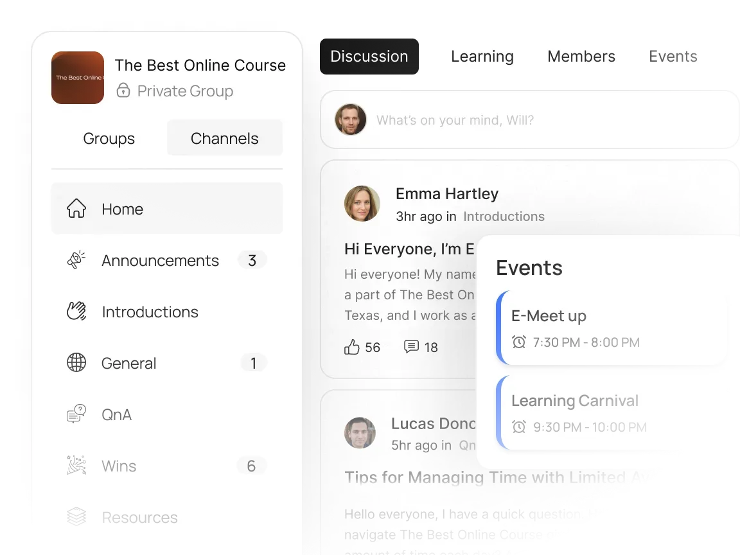Viewport: 740px width, 555px height.
Task: Open the Announcements channel
Action: pos(167,260)
